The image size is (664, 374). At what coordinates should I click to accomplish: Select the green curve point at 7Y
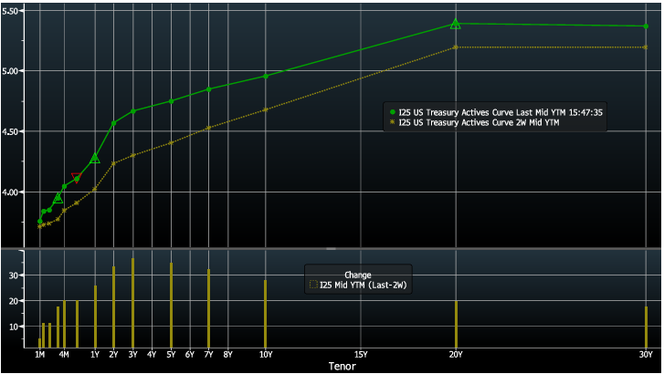pos(209,89)
